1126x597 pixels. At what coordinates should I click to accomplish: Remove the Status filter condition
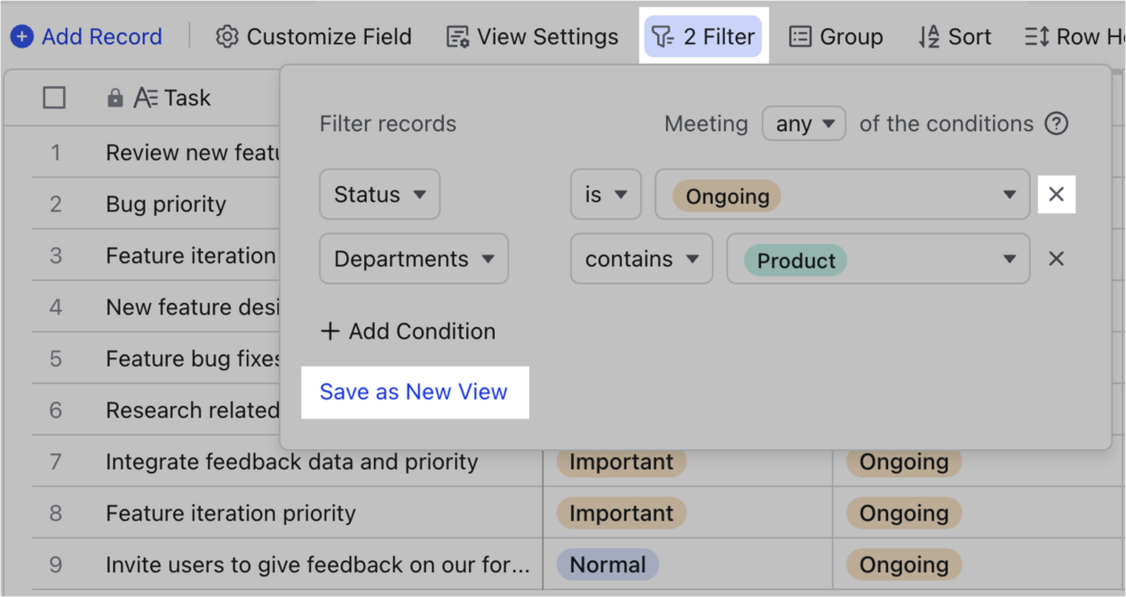tap(1056, 194)
